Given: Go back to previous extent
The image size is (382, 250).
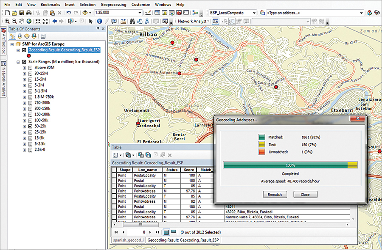Looking at the screenshot, I should 54,21.
